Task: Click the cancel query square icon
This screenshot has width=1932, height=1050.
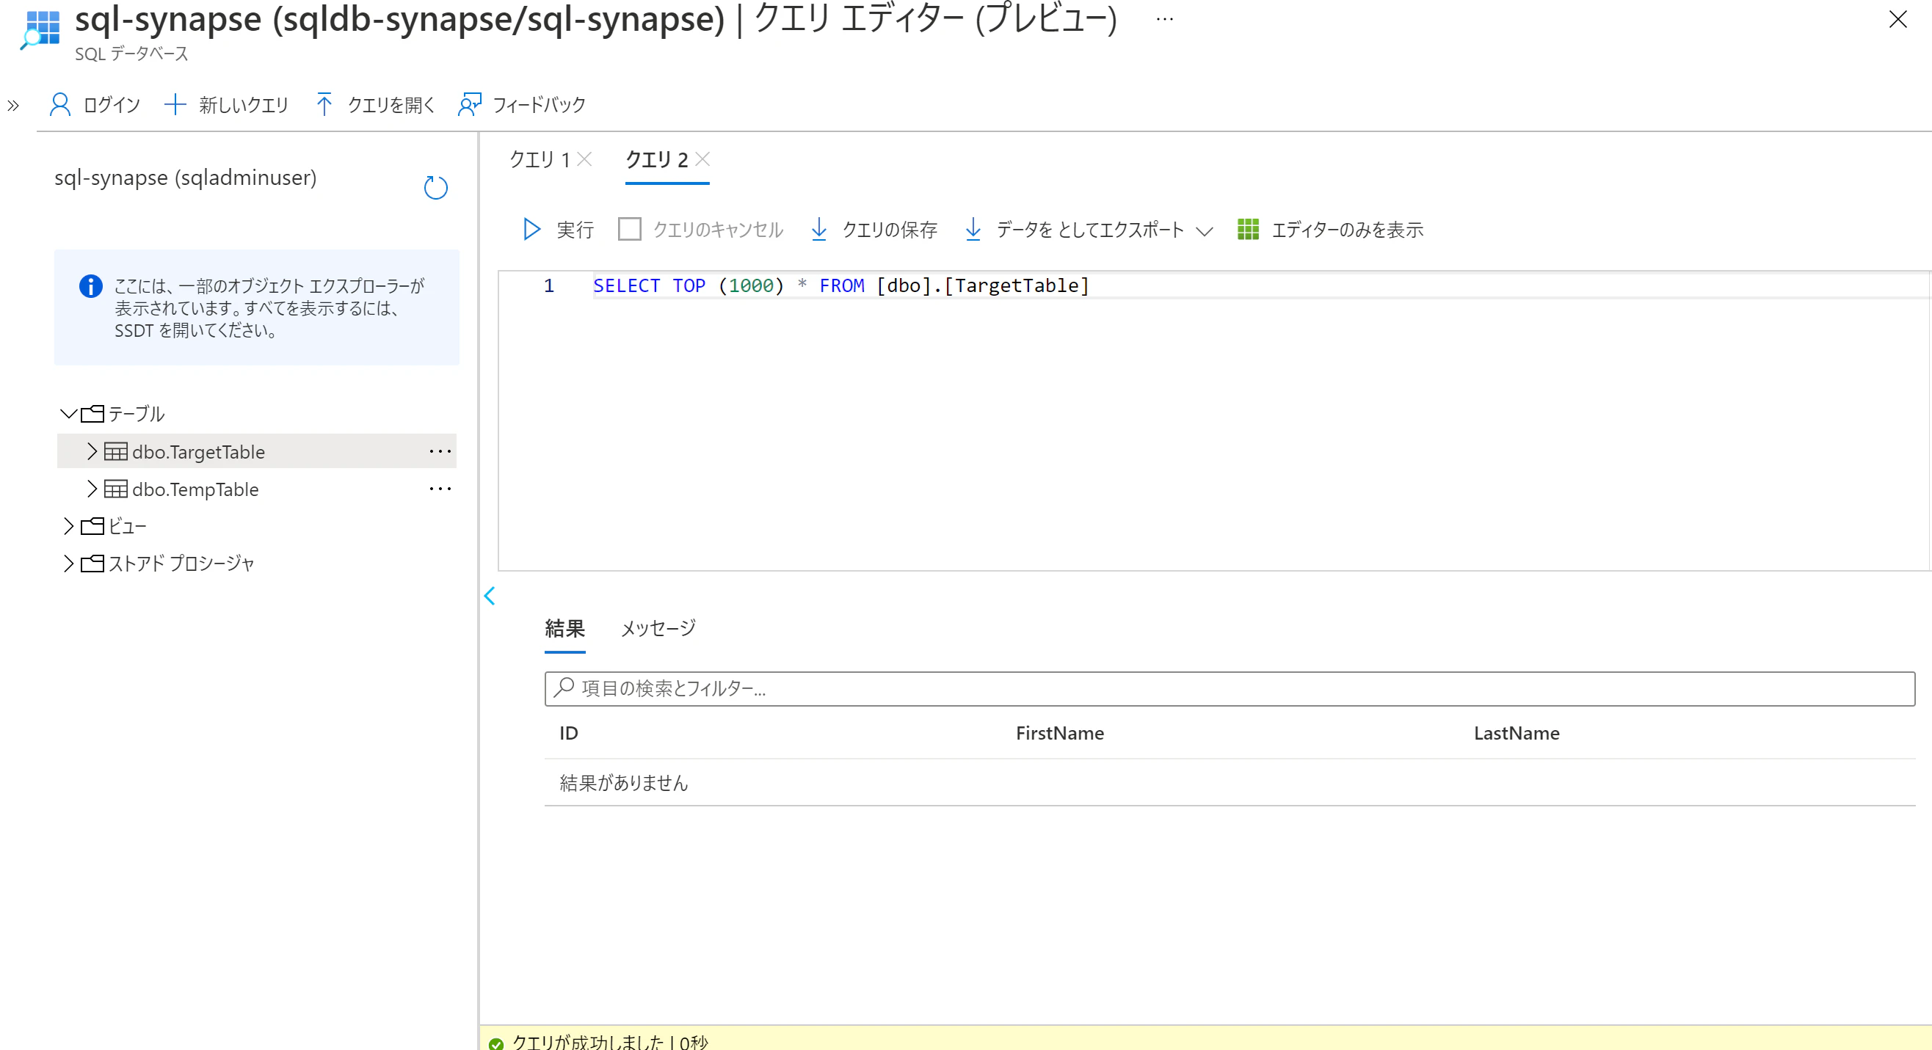Action: coord(629,230)
